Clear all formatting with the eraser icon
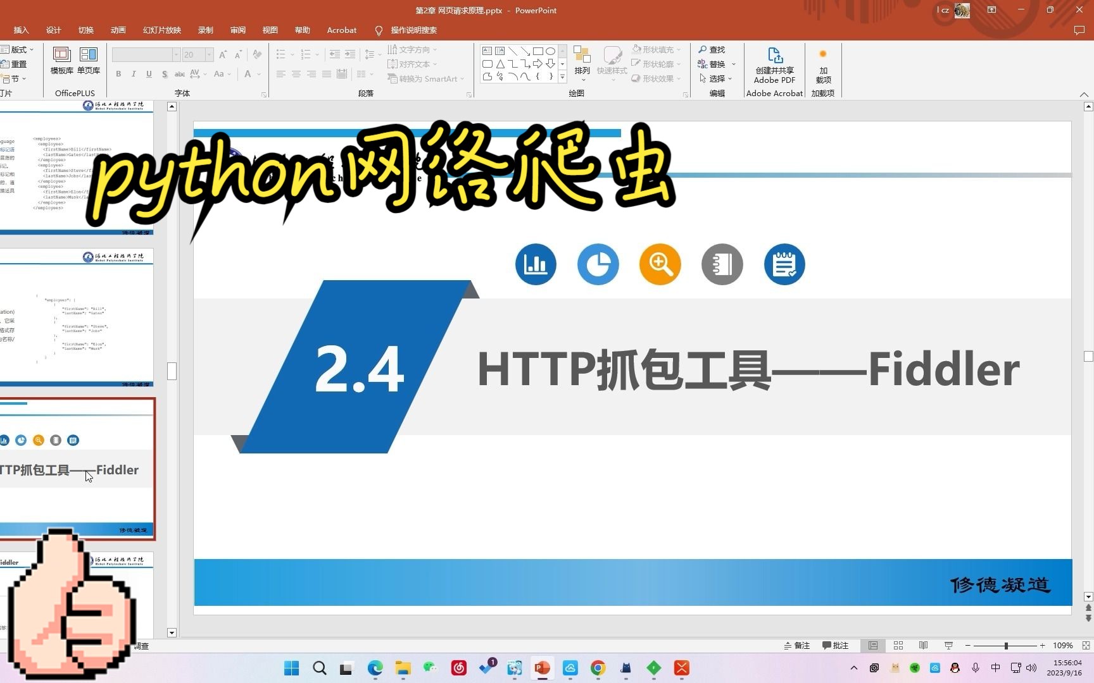 [x=257, y=55]
